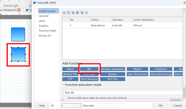
Task: Open Touching Enable settings
Action: point(48,31)
